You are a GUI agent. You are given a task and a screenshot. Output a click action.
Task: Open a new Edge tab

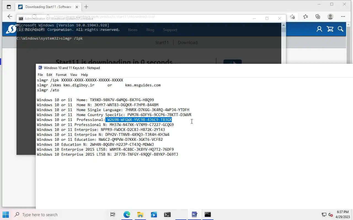click(x=86, y=7)
